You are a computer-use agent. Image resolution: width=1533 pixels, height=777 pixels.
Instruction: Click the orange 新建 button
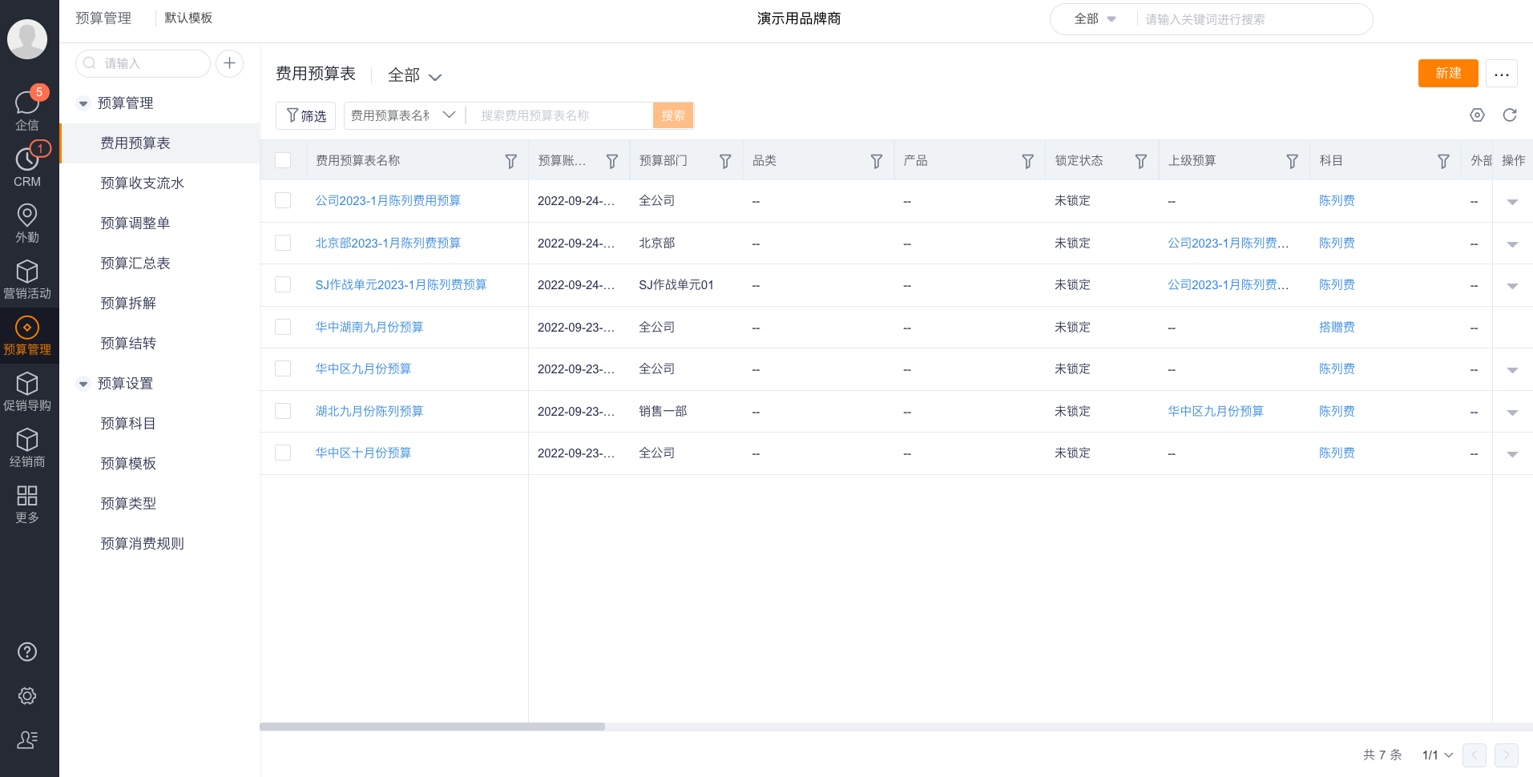click(x=1448, y=73)
